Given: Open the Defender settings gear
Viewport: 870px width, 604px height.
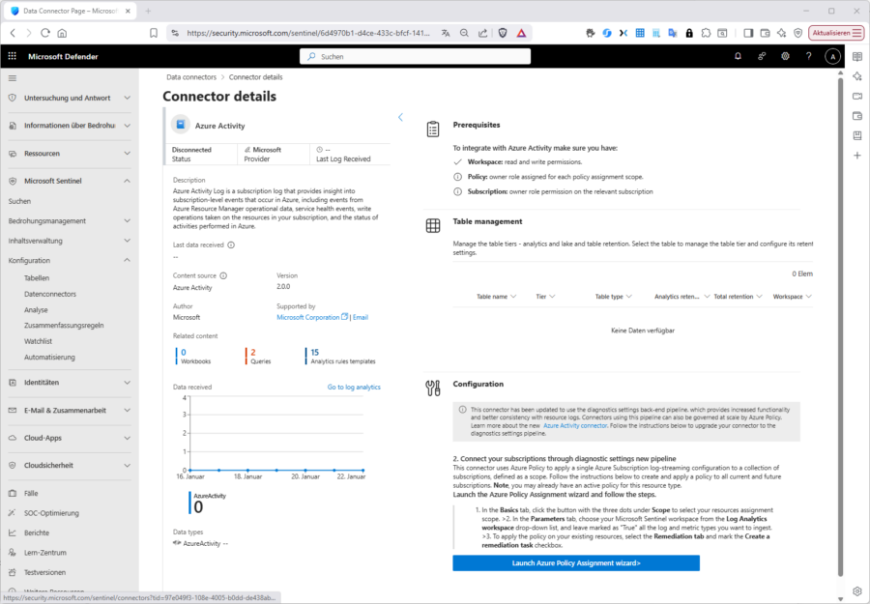Looking at the screenshot, I should tap(785, 56).
